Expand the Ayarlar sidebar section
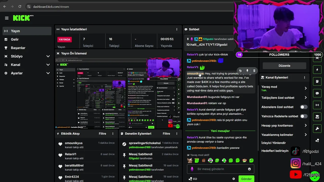Image resolution: width=324 pixels, height=182 pixels. tap(48, 73)
